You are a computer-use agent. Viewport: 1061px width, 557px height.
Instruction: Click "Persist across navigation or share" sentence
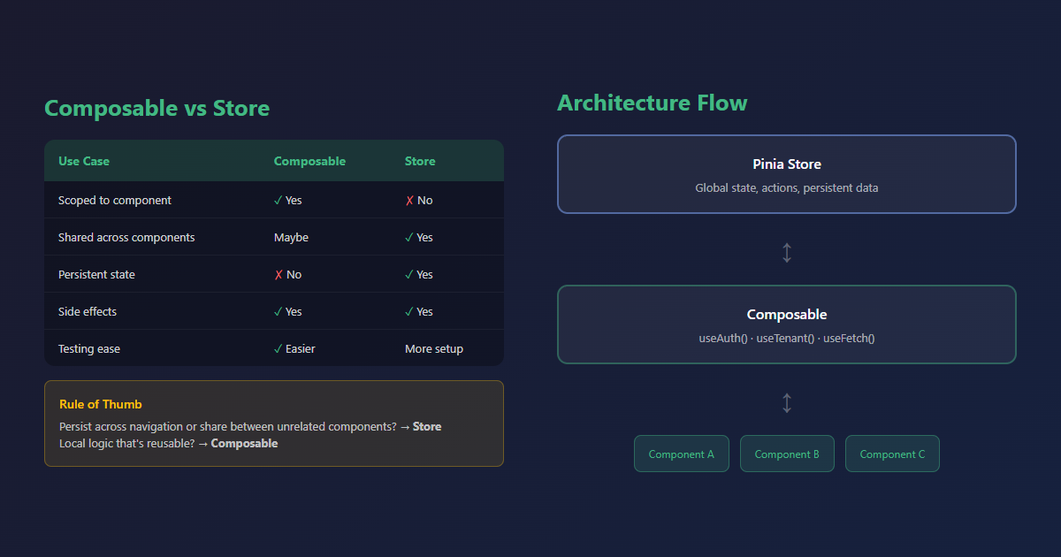tap(226, 427)
